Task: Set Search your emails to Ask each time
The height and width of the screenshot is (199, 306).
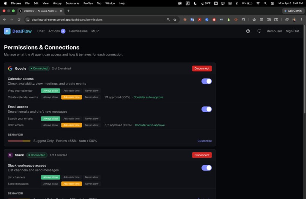Action: [x=71, y=119]
